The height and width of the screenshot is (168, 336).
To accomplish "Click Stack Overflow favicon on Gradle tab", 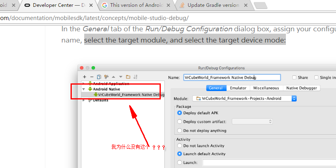I will point(182,5).
